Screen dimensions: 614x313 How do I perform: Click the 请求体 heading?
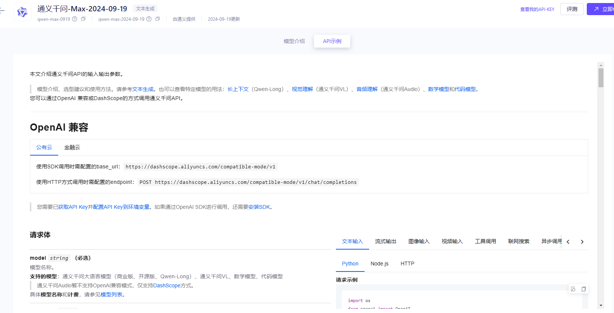pos(40,235)
